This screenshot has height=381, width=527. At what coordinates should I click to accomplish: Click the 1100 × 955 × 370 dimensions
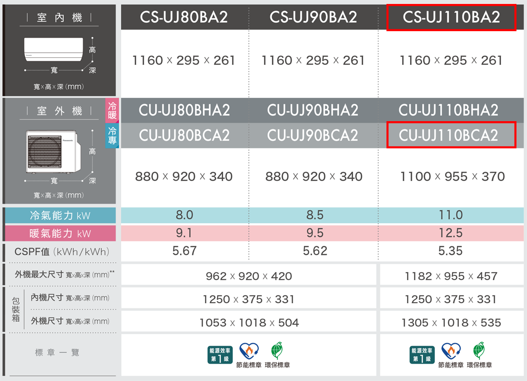[452, 177]
